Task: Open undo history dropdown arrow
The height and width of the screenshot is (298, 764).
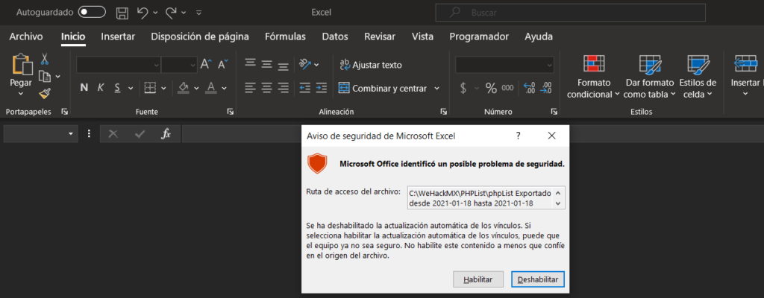Action: 155,13
